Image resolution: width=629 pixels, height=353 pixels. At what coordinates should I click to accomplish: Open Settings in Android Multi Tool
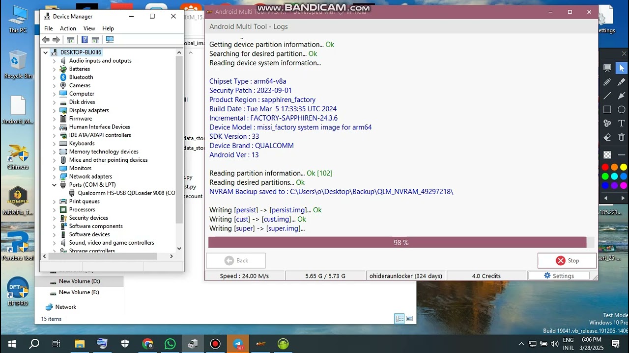[559, 276]
